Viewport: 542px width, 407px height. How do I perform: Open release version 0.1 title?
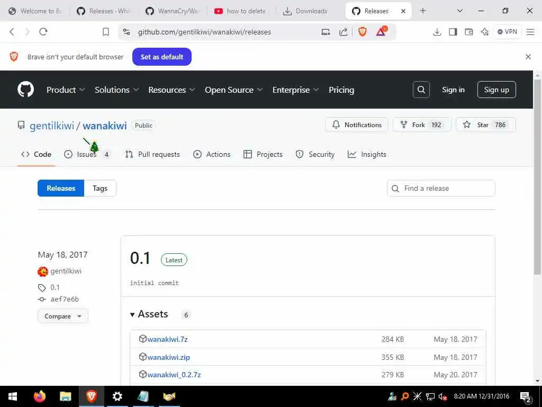coord(140,258)
